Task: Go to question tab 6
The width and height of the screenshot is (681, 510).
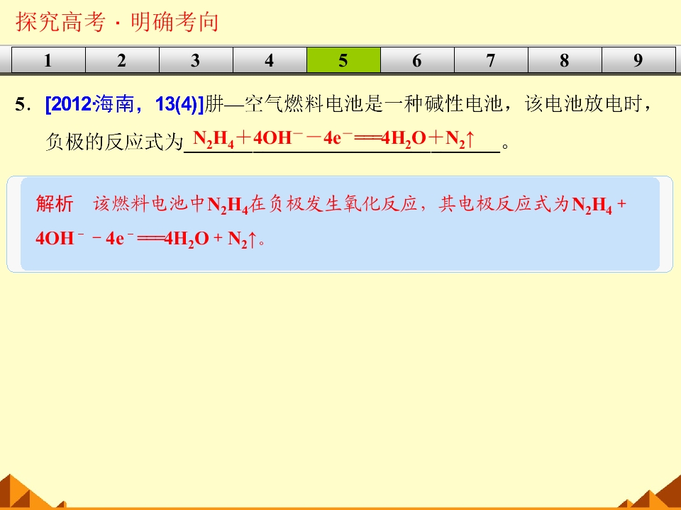Action: pos(417,59)
